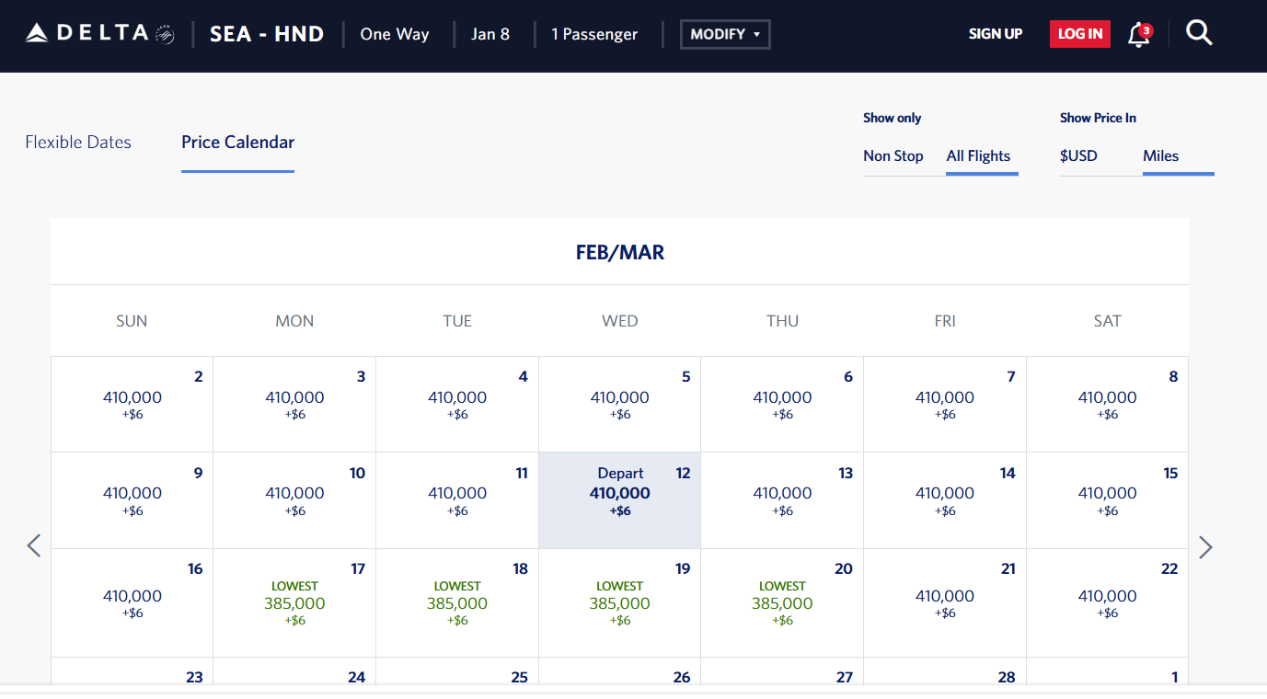Select the lowest fare on the 17th

point(294,603)
